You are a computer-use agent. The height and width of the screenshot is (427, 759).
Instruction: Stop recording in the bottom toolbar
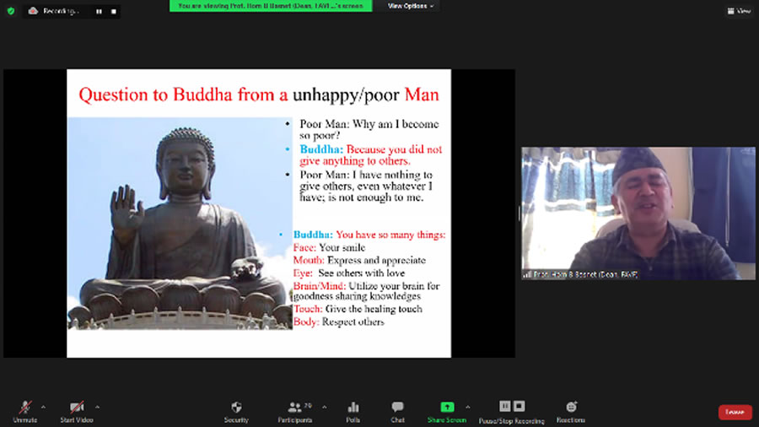(x=519, y=406)
